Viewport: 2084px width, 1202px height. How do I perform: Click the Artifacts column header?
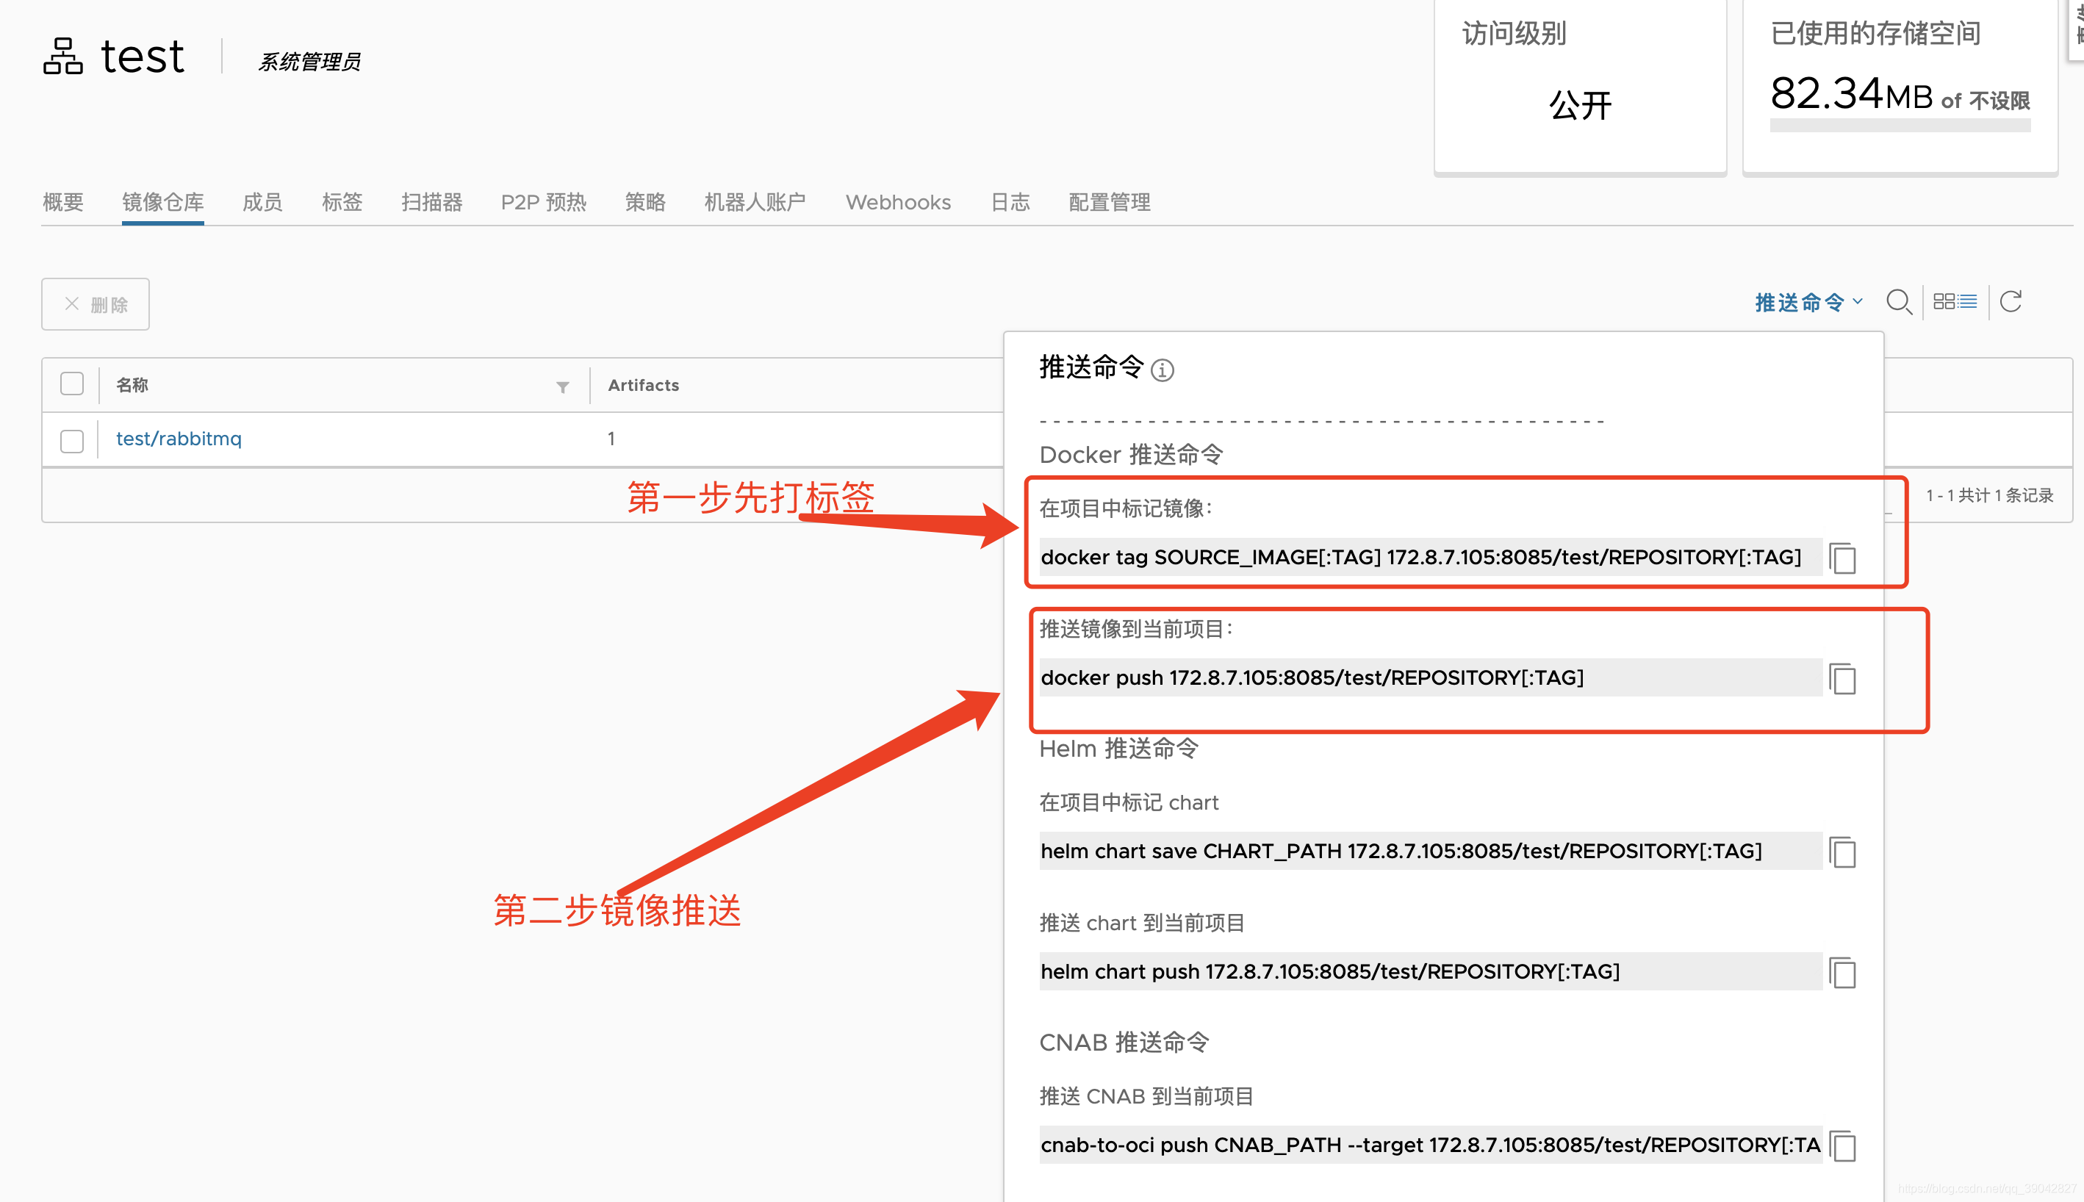(643, 385)
